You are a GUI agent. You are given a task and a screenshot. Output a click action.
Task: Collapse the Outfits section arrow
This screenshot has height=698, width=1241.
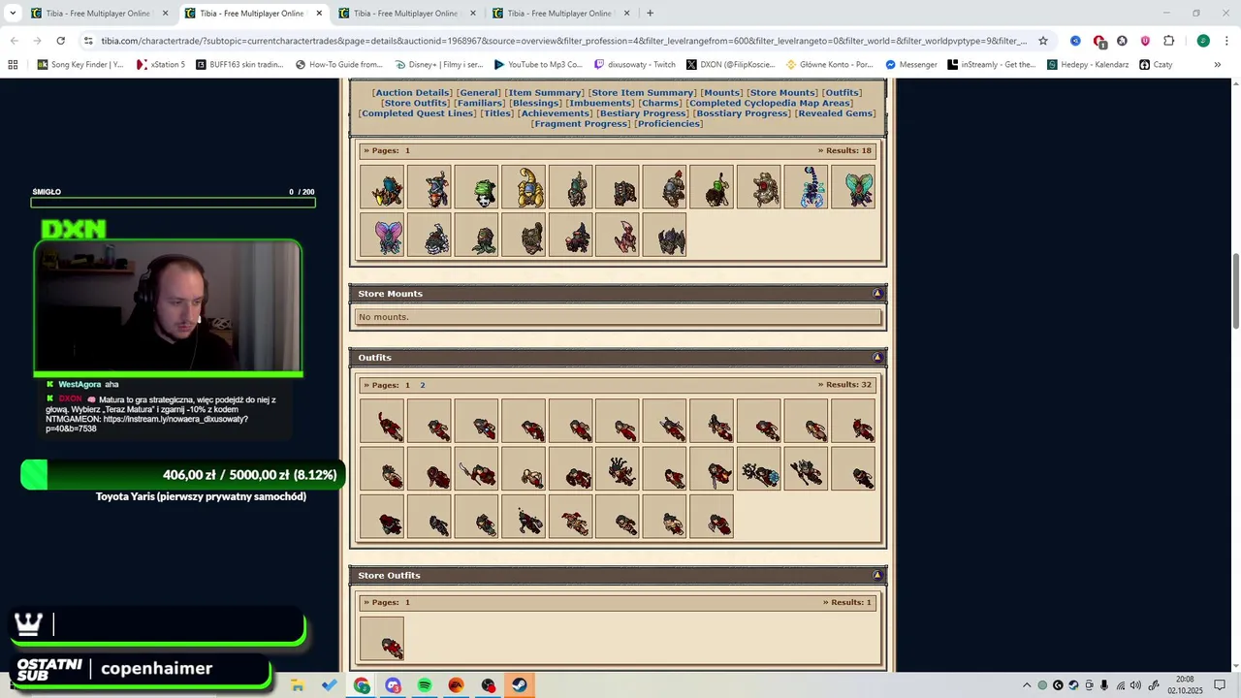(877, 357)
